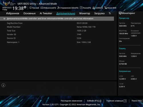Click the Напряжение section heading
This screenshot has width=143, height=107.
[x=125, y=71]
